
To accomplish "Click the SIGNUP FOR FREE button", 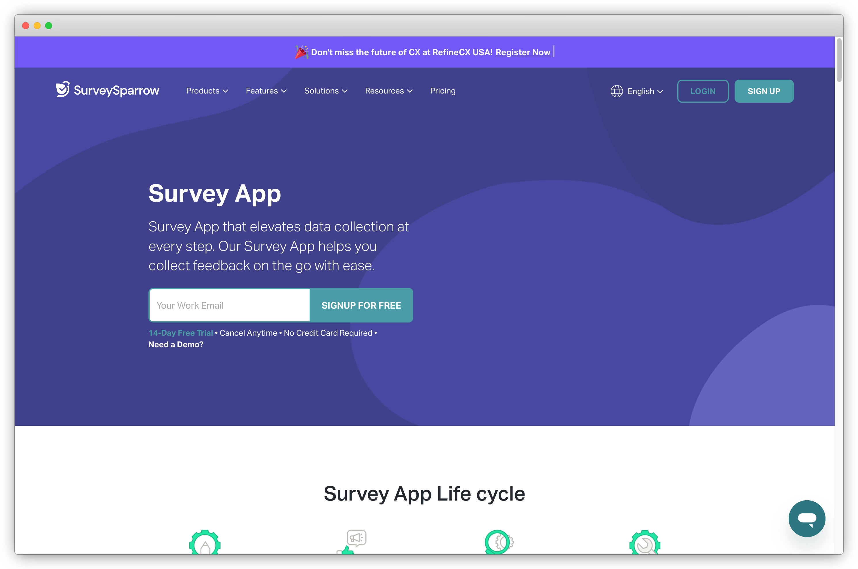I will (361, 305).
